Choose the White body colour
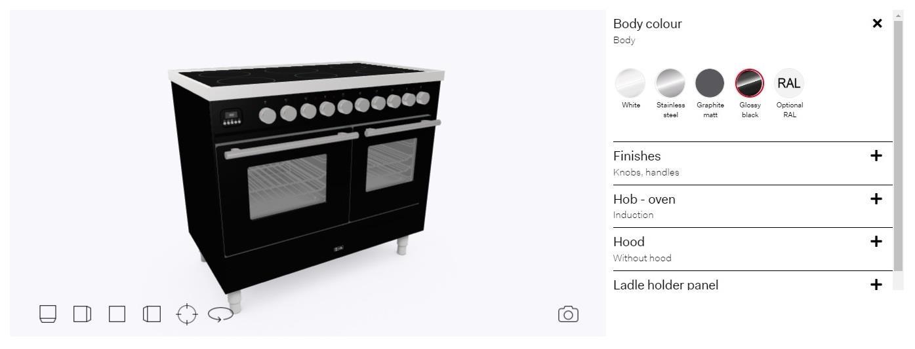915x349 pixels. click(x=630, y=84)
